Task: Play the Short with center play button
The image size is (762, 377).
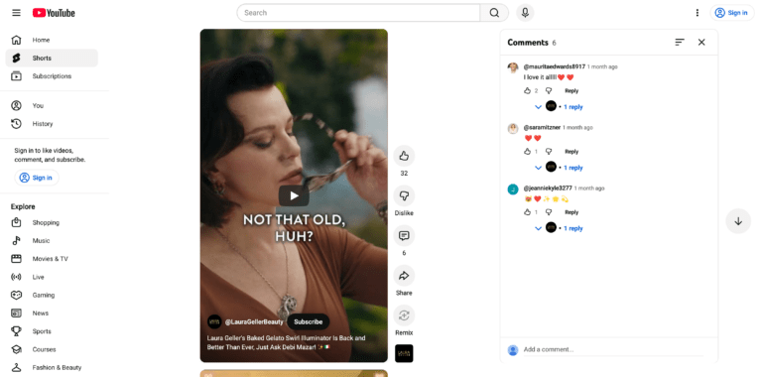Action: (294, 195)
